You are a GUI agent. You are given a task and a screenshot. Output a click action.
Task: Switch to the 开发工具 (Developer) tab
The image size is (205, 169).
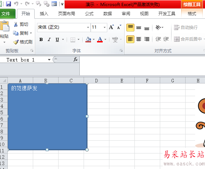click(167, 14)
